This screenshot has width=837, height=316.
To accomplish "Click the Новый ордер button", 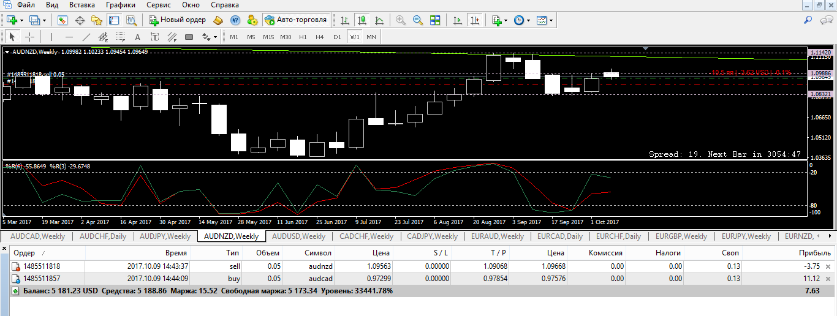I will coord(176,20).
